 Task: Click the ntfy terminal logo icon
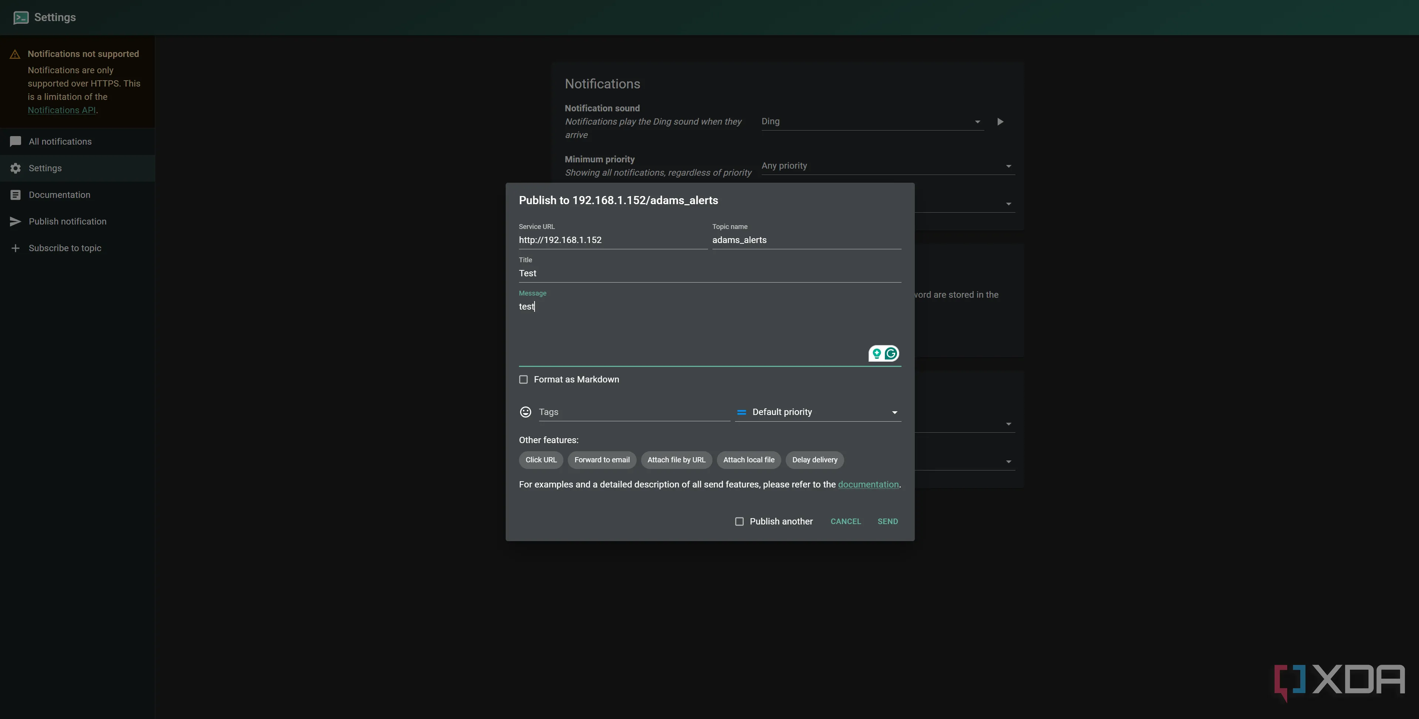tap(21, 18)
